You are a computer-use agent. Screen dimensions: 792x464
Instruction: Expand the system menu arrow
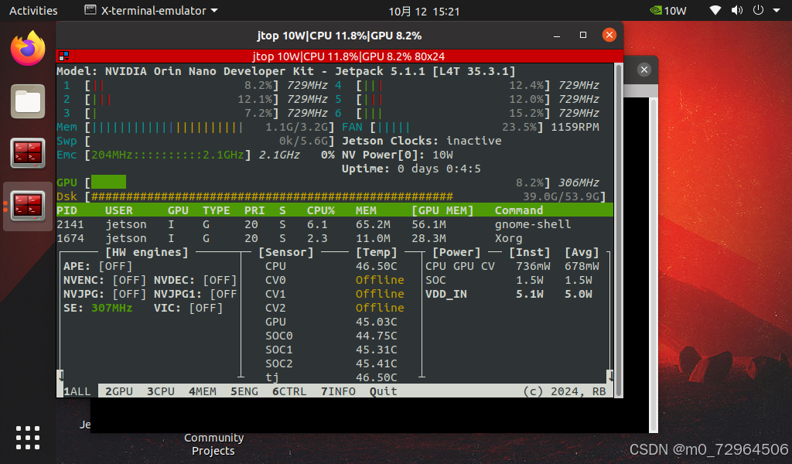tap(777, 11)
